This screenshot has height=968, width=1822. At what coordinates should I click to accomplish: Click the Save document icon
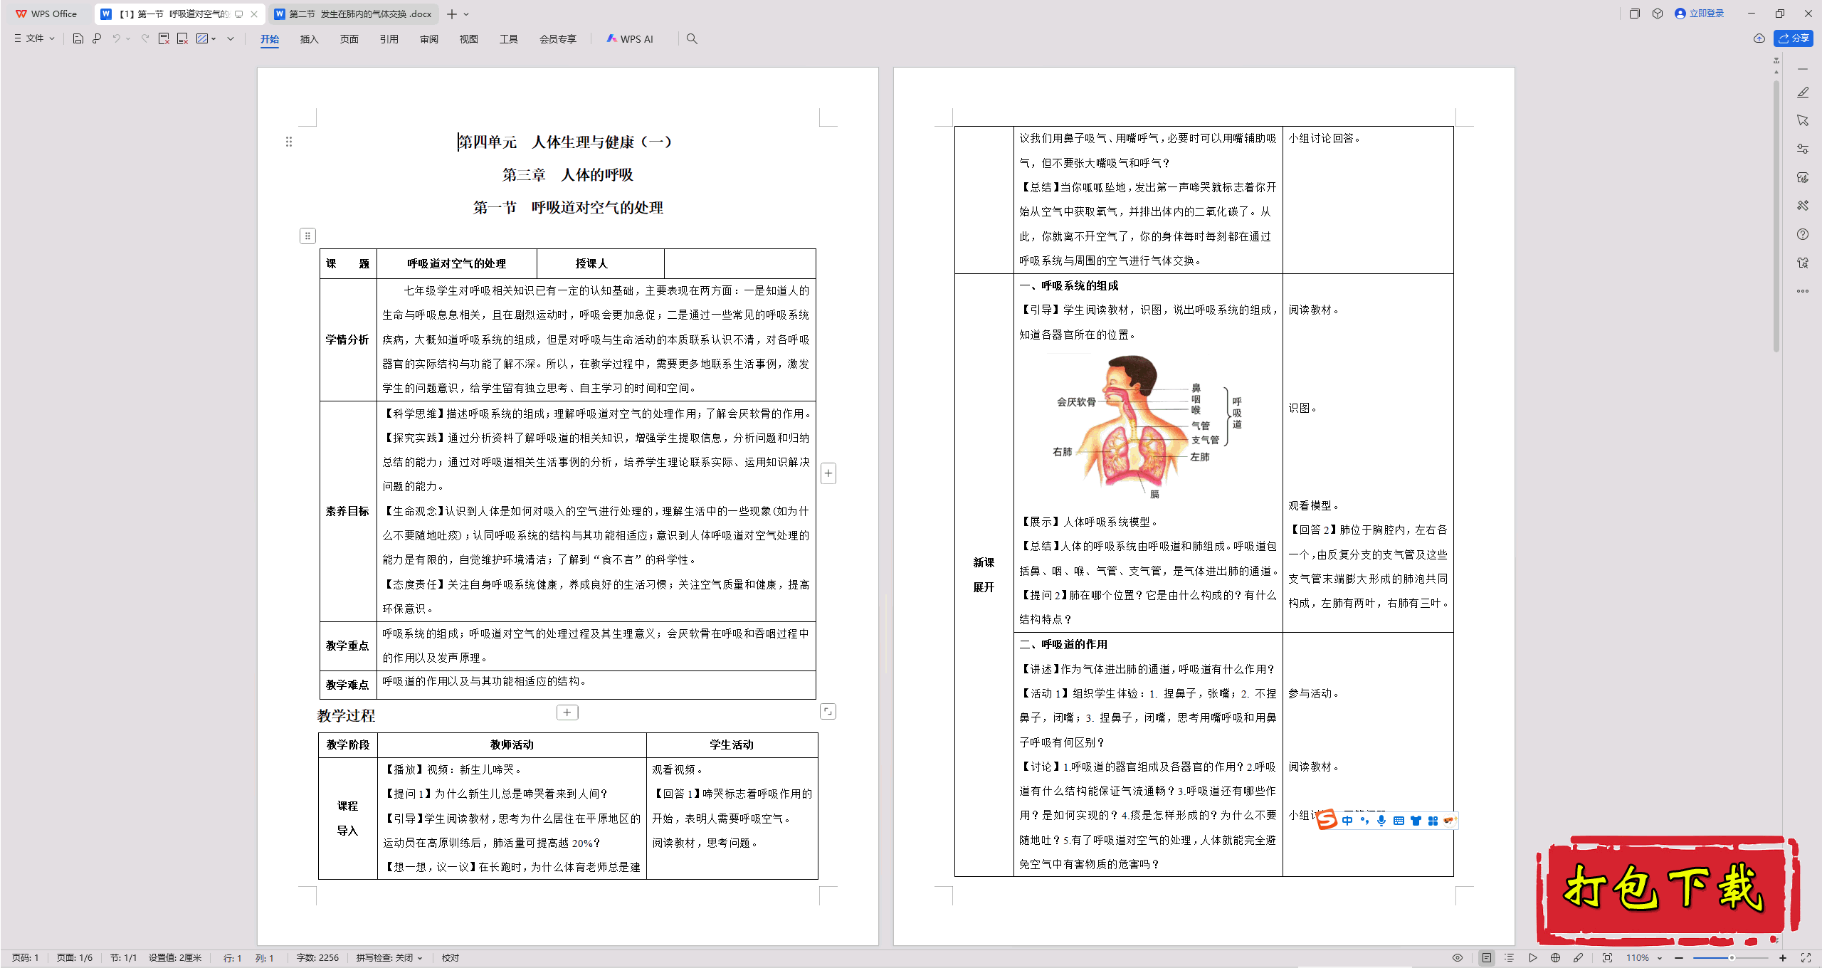coord(78,38)
